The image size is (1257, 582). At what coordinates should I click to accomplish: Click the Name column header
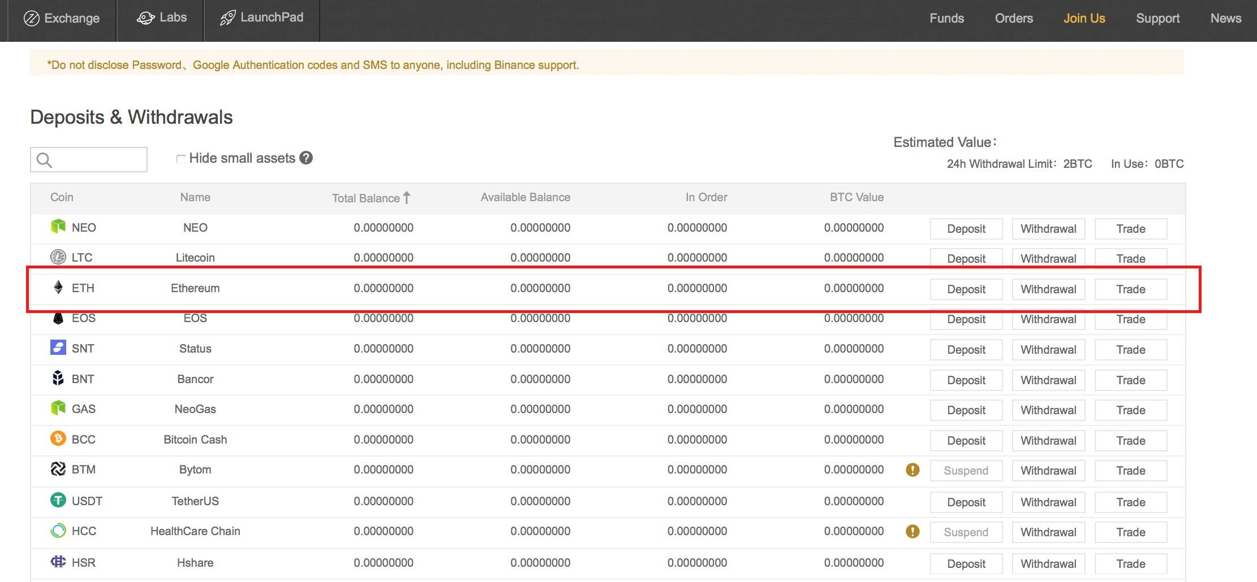[195, 197]
